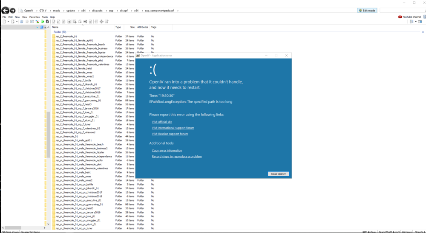Screen dimensions: 426x233
Task: Click the OpenIV page icon in address bar
Action: (21, 11)
